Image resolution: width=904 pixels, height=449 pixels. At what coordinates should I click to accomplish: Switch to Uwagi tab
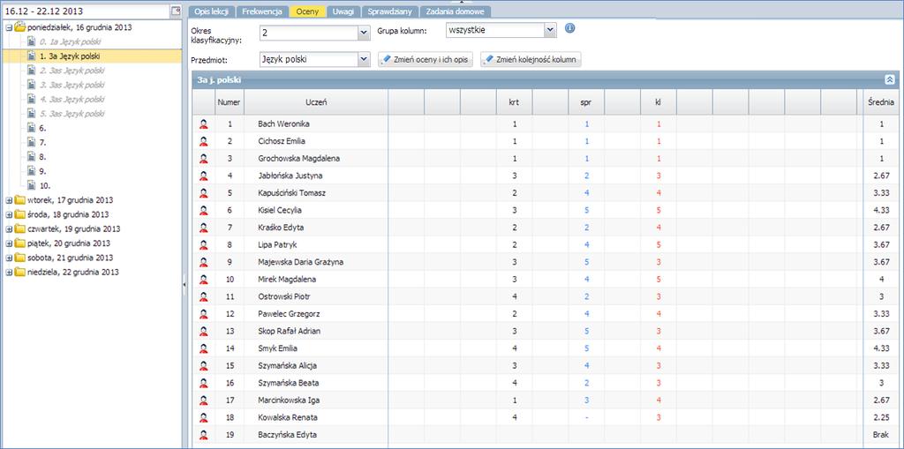343,11
